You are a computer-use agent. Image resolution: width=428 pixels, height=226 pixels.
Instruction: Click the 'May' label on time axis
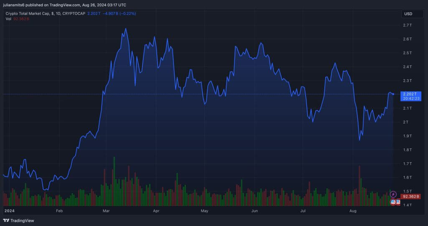pos(204,211)
